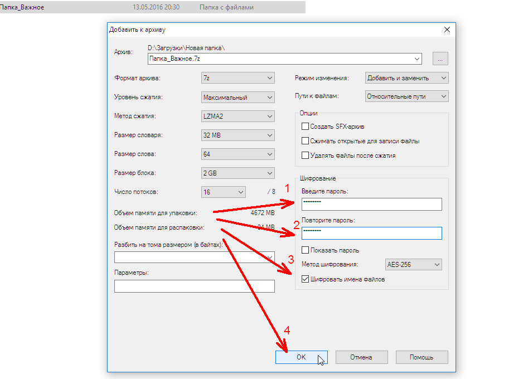528x379 pixels.
Task: Open help with Помощь button
Action: 422,357
